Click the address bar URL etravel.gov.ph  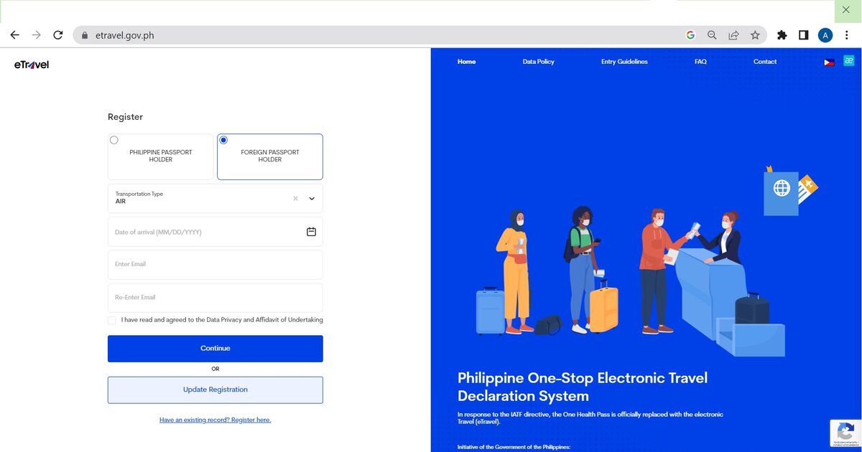click(x=124, y=35)
